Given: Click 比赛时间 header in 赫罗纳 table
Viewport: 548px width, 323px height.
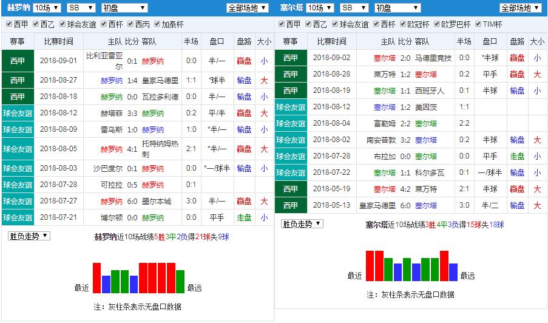Looking at the screenshot, I should (59, 42).
